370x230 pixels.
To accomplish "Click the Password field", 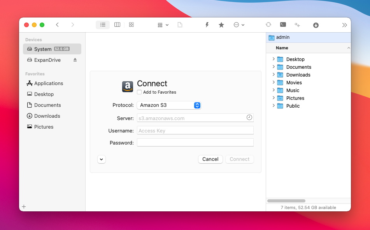I will (195, 142).
